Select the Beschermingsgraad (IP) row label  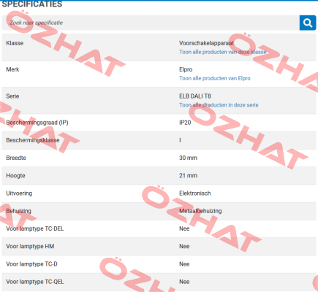(x=37, y=123)
